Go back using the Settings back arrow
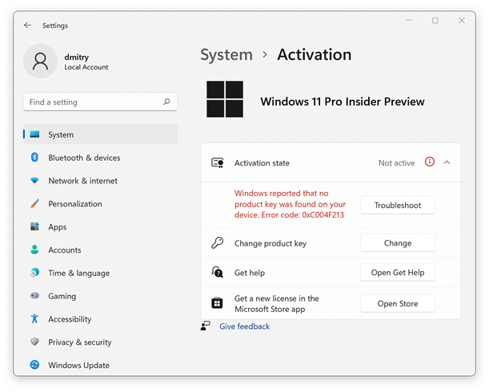489x392 pixels. pyautogui.click(x=28, y=26)
